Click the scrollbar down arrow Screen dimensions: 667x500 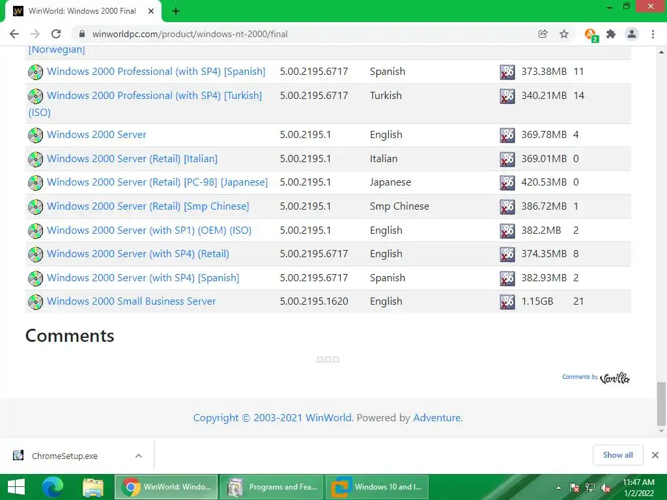661,431
